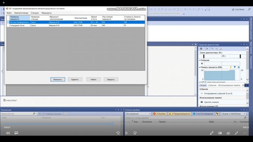Viewport: 253px width, 142px height.
Task: Open the Team Explorer side tab
Action: [x=251, y=48]
